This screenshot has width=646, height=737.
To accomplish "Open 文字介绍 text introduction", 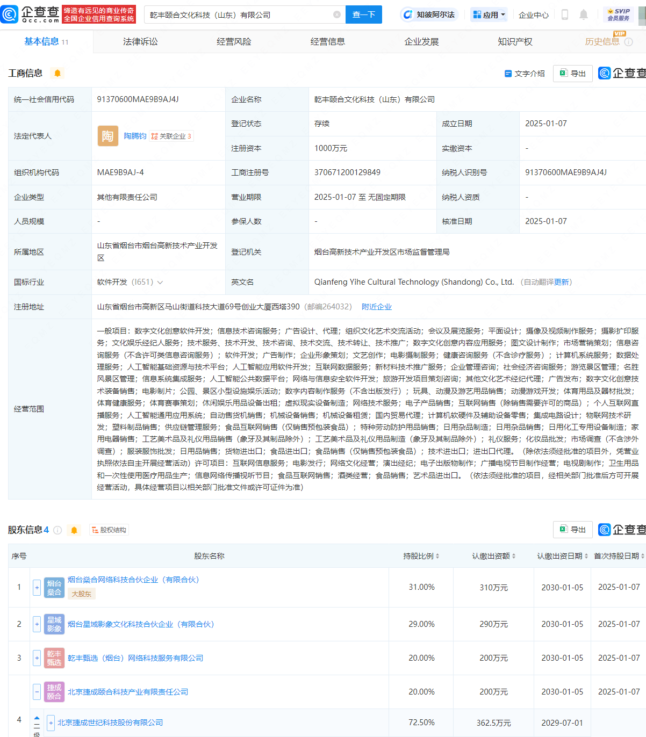I will click(525, 74).
